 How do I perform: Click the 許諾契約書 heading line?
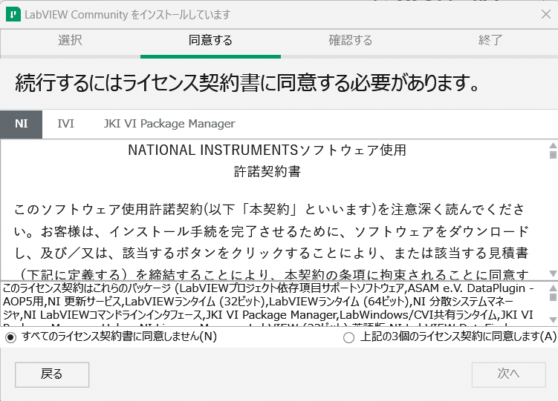coord(267,172)
